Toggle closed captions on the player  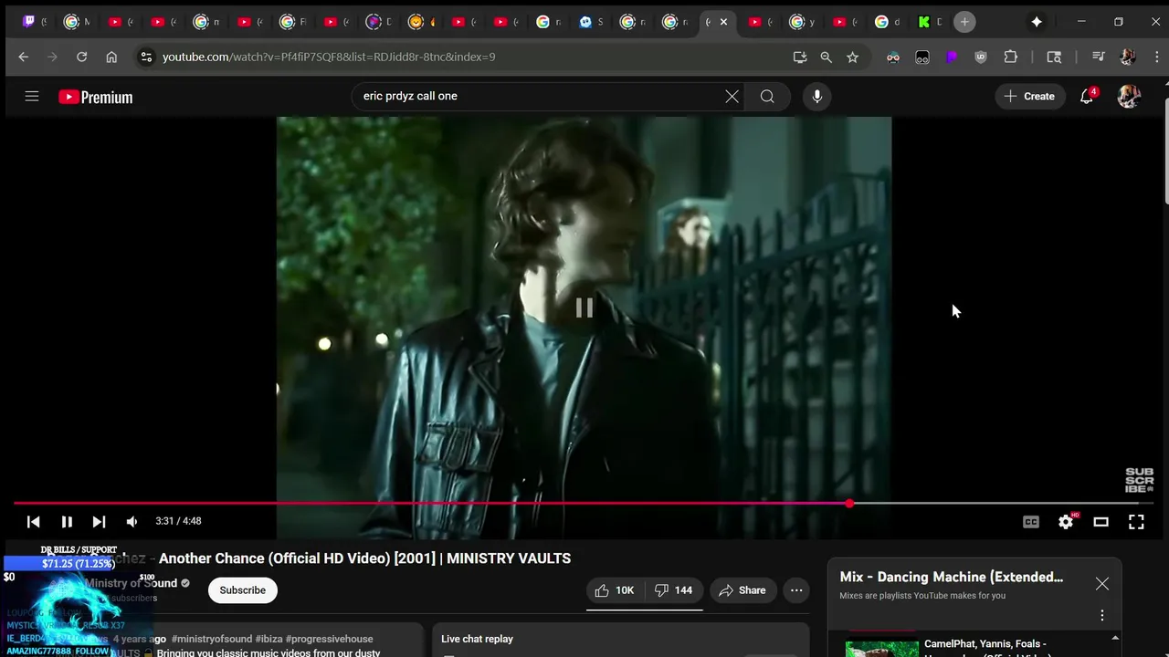tap(1031, 521)
